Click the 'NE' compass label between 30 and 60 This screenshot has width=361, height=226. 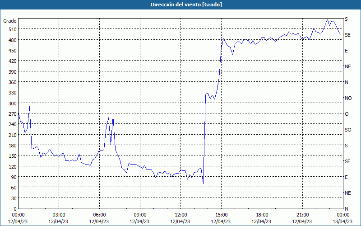[347, 193]
